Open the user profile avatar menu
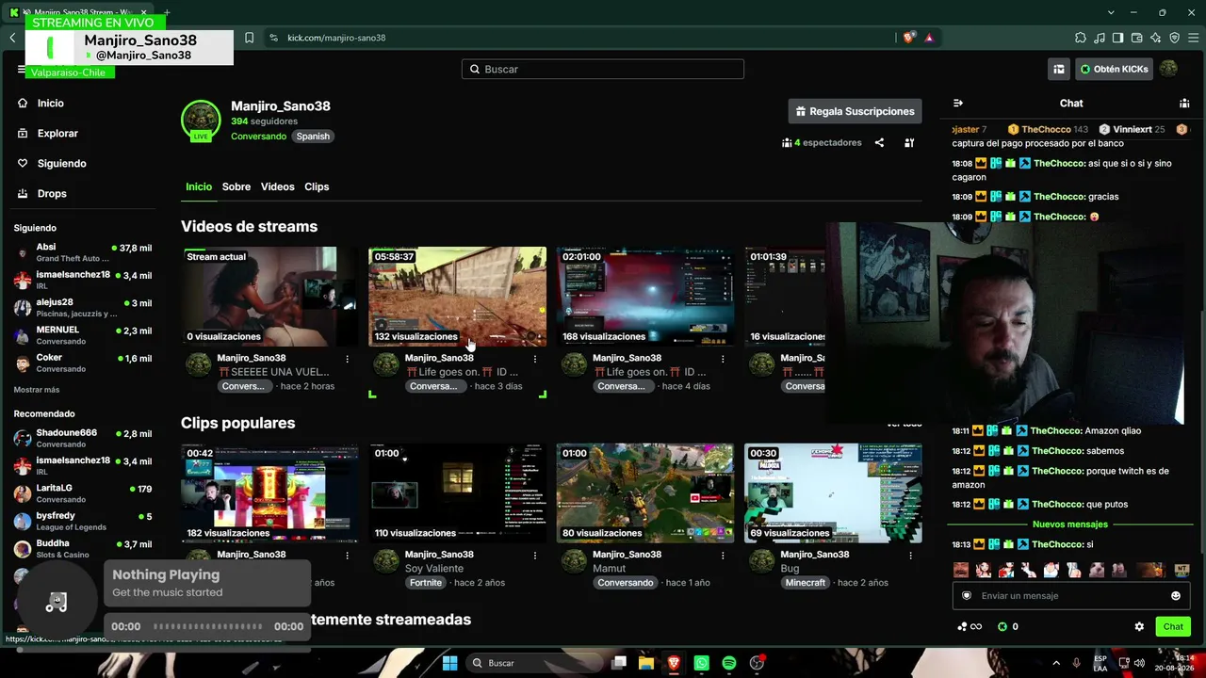This screenshot has width=1206, height=678. [x=1168, y=69]
